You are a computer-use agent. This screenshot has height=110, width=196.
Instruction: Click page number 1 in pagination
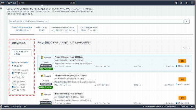[187, 48]
